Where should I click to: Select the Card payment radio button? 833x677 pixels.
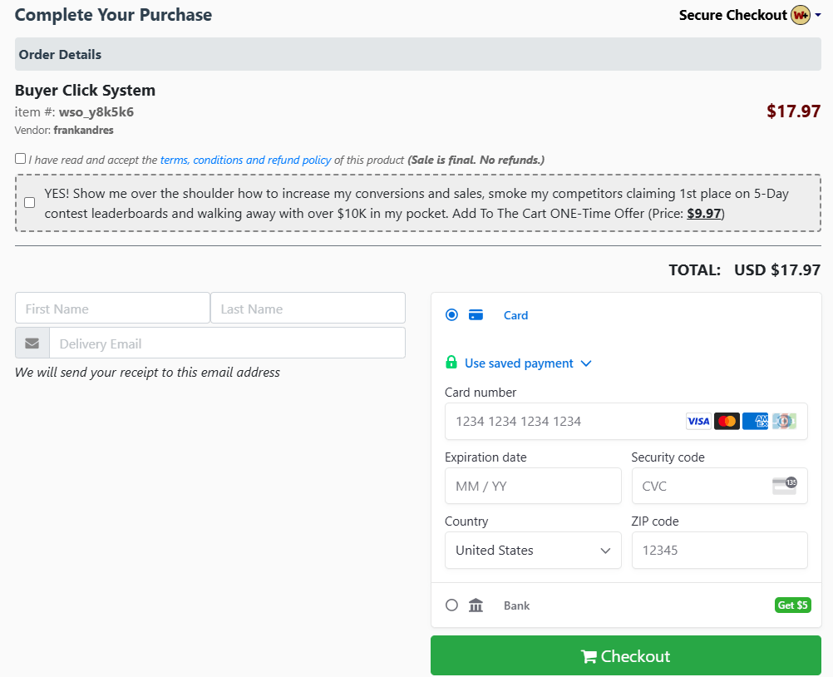click(451, 315)
